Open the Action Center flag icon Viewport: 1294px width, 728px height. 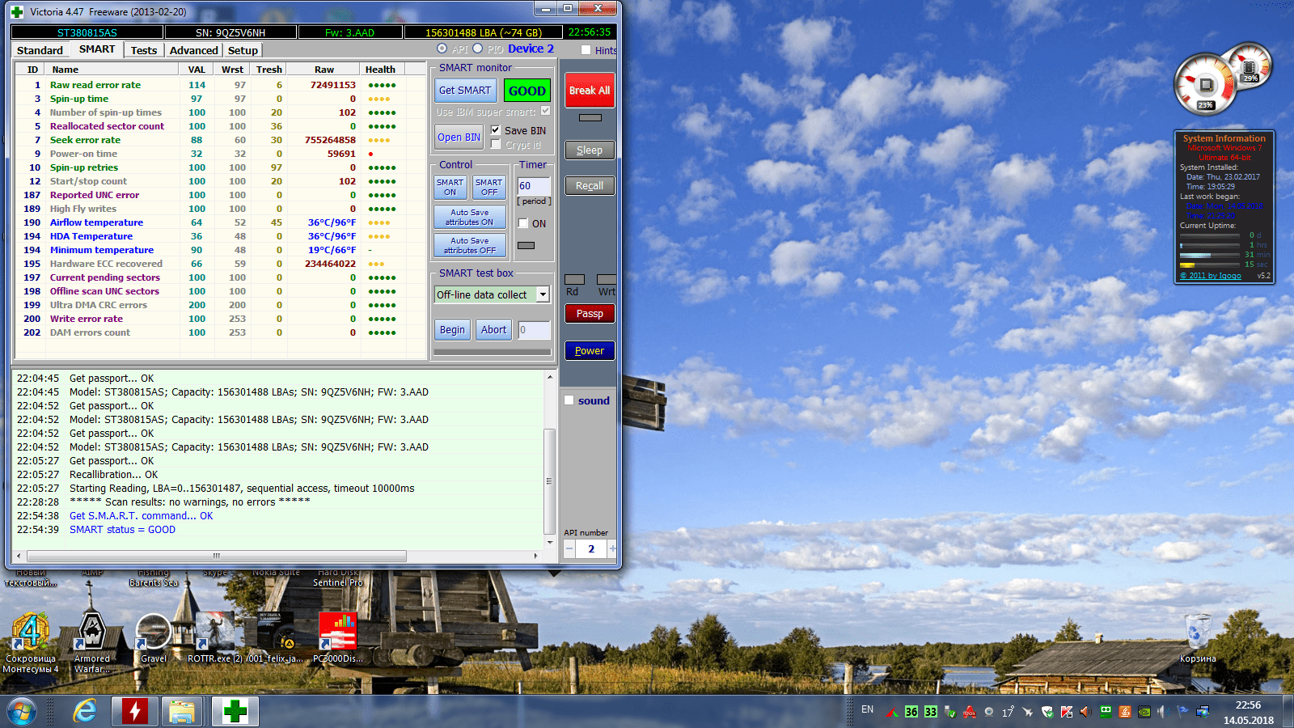1182,712
